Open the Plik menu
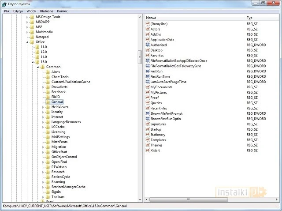This screenshot has height=211, width=282. (7, 11)
